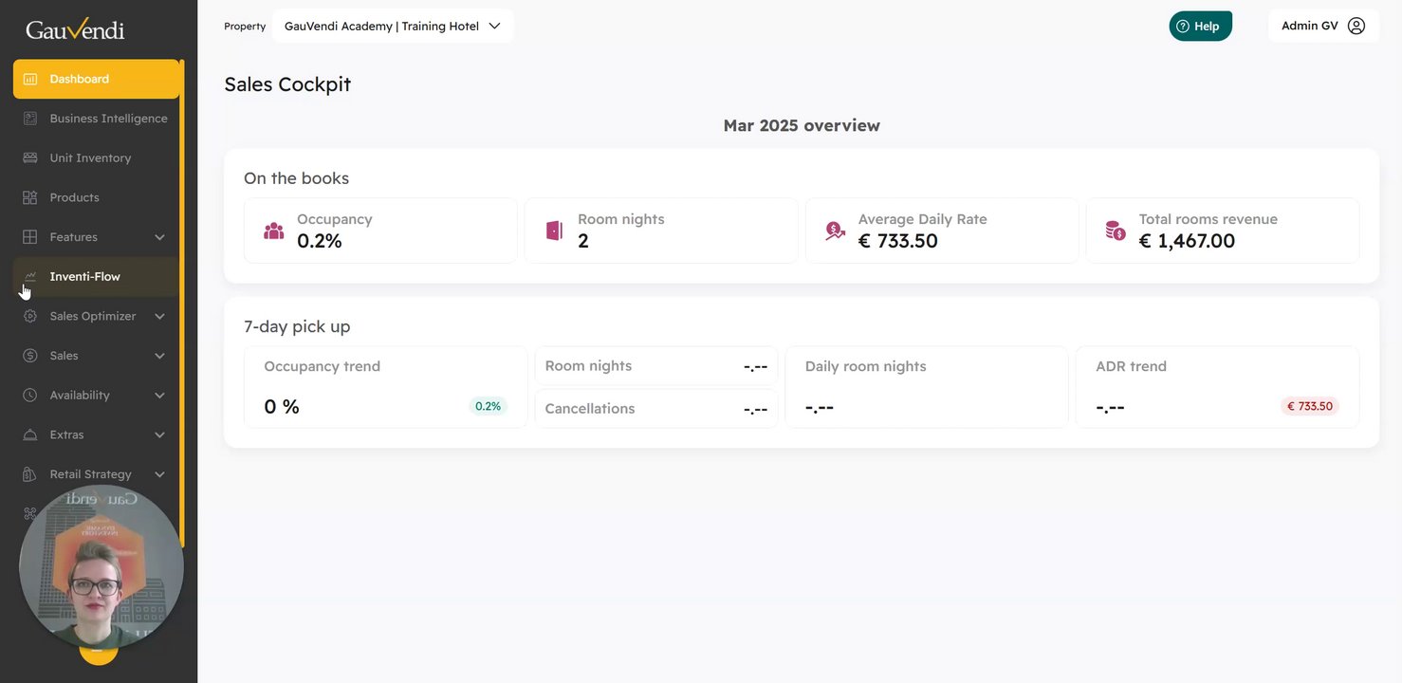The image size is (1402, 683).
Task: Click the Business Intelligence sidebar icon
Action: [30, 119]
